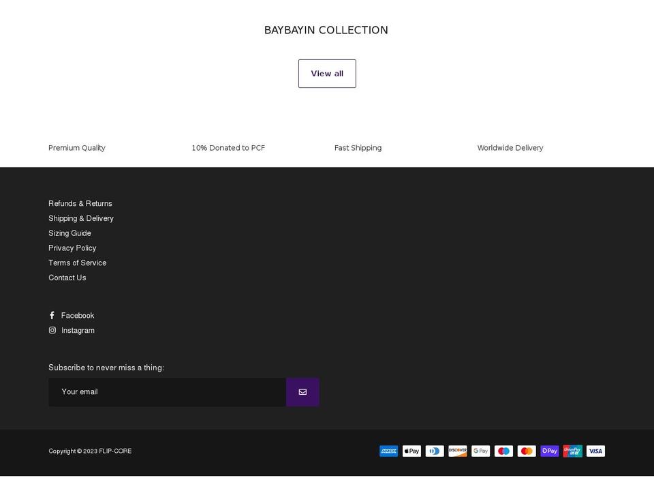The width and height of the screenshot is (654, 491).
Task: Click the Maestro payment icon
Action: tap(503, 451)
